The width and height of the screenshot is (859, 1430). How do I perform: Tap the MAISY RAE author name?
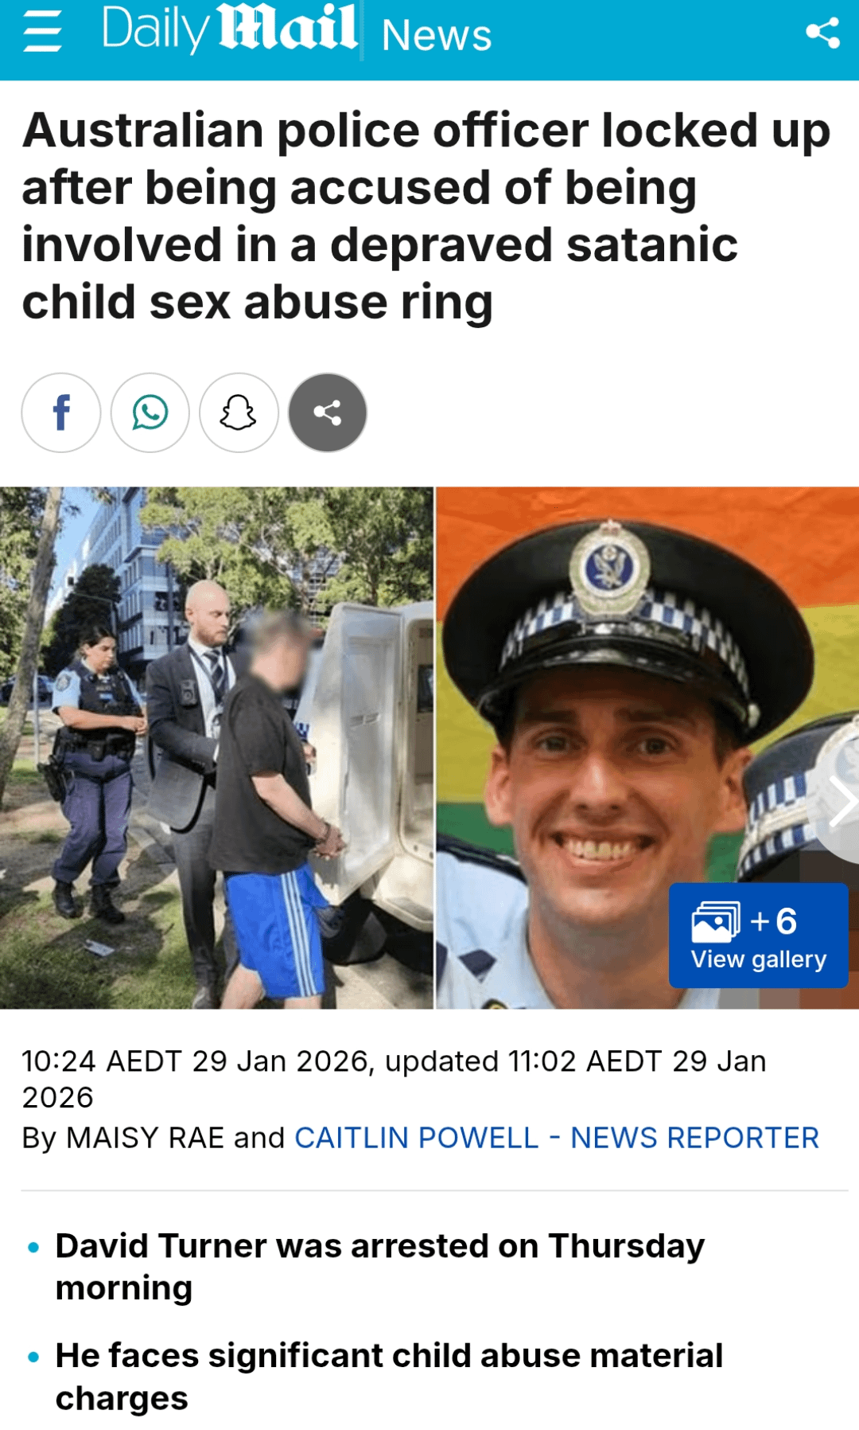[145, 1138]
